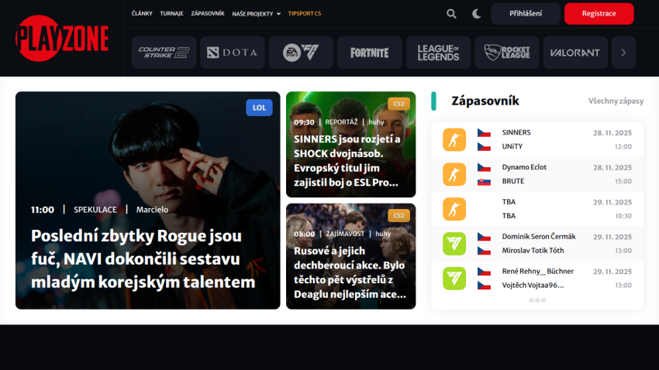659x370 pixels.
Task: Click CS2 tag on SINNERS article
Action: coord(399,104)
